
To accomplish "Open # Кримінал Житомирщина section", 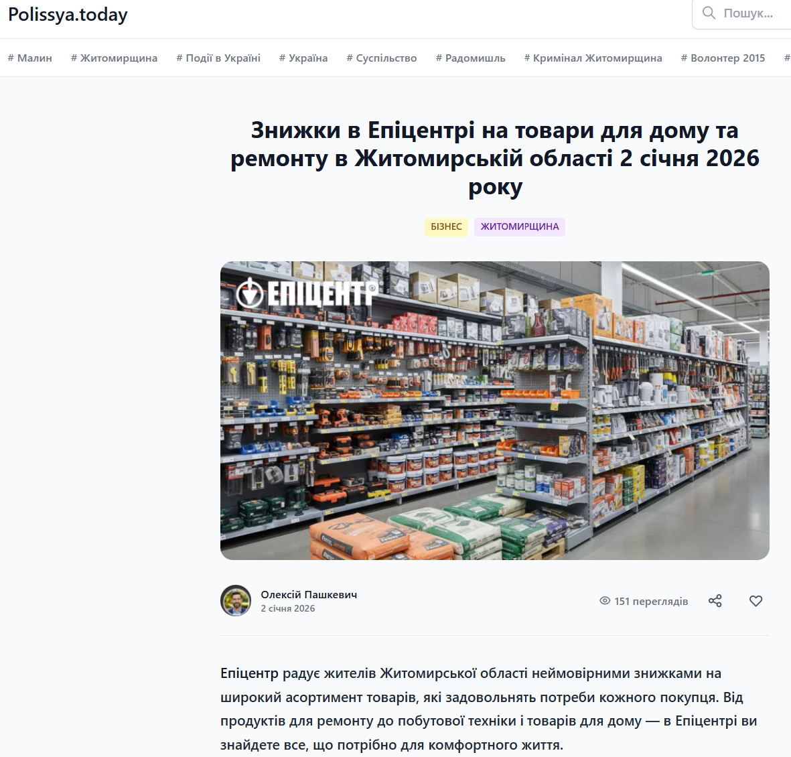I will click(x=593, y=58).
